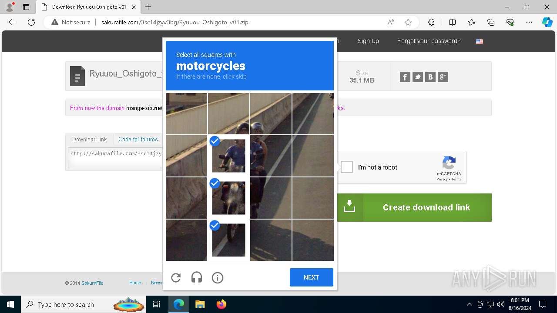Open a new tab with plus icon
Viewport: 557px width, 313px height.
tap(148, 7)
